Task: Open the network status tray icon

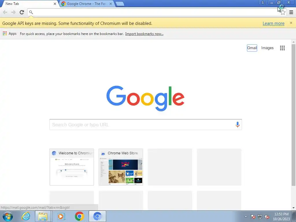Action: pos(260,217)
